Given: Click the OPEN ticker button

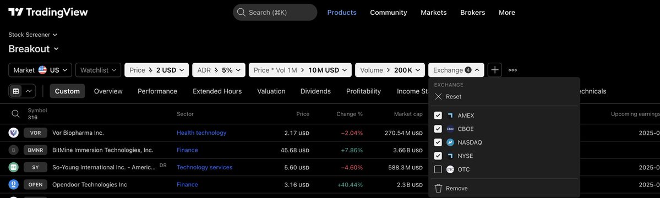Looking at the screenshot, I should [x=35, y=185].
